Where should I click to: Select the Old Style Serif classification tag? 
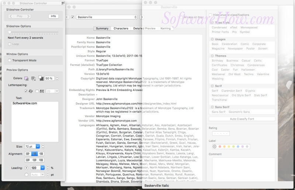coord(241,95)
